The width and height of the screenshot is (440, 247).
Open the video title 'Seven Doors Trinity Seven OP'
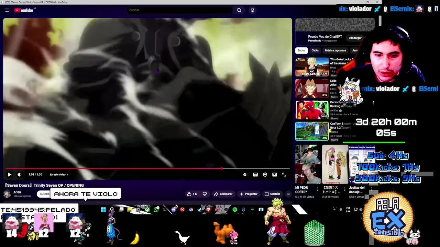click(x=44, y=185)
